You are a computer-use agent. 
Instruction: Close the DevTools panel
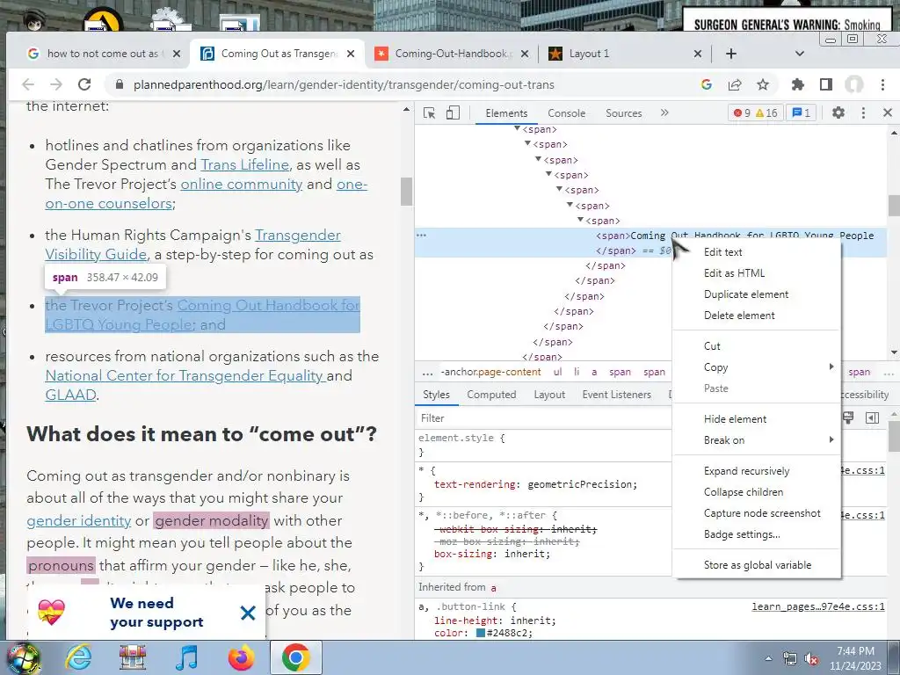(x=888, y=113)
